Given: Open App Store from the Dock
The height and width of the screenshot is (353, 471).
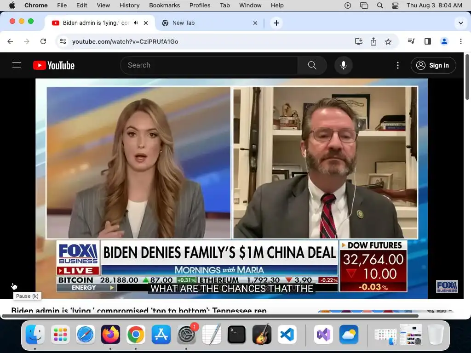Looking at the screenshot, I should tap(161, 334).
